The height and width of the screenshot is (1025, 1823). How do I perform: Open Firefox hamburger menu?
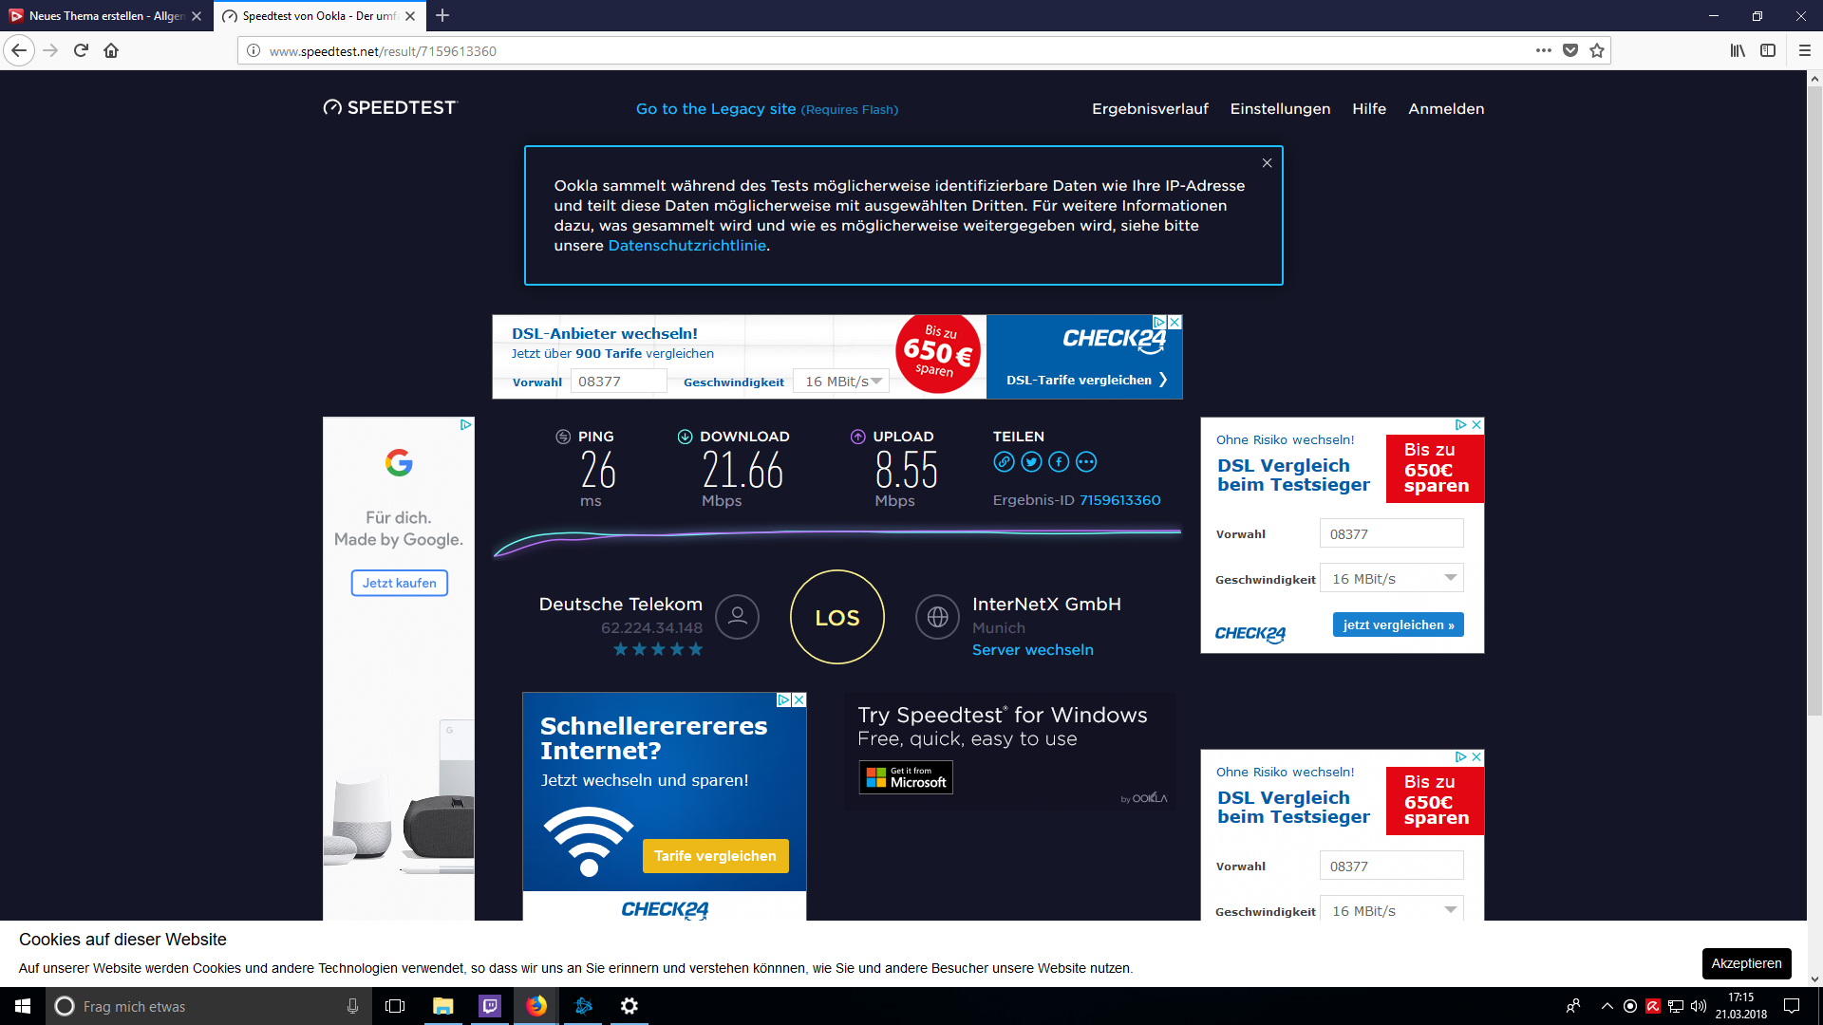1805,50
